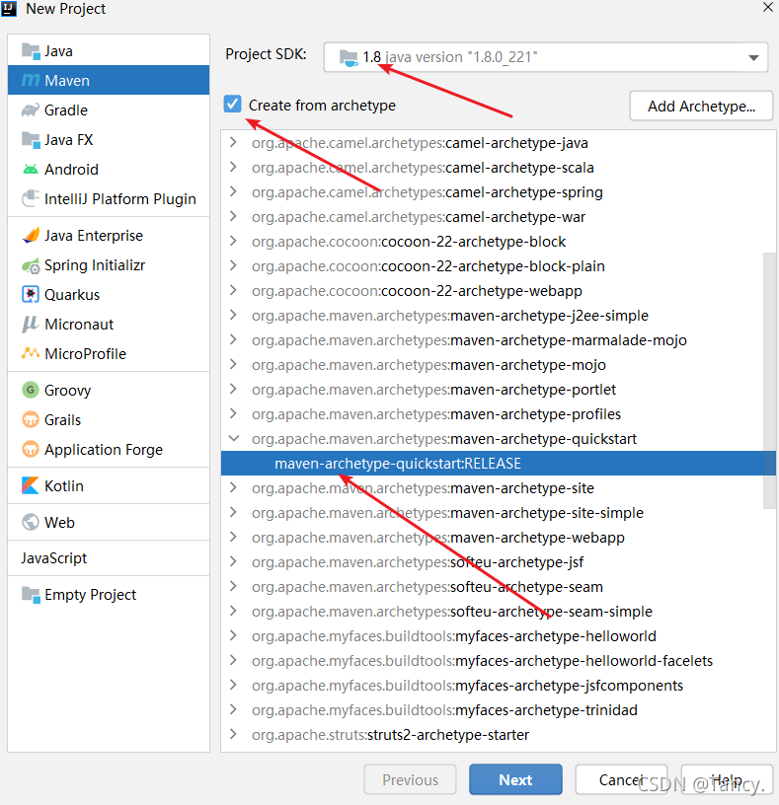779x805 pixels.
Task: Click the archetype list vertical scrollbar
Action: pos(769,380)
